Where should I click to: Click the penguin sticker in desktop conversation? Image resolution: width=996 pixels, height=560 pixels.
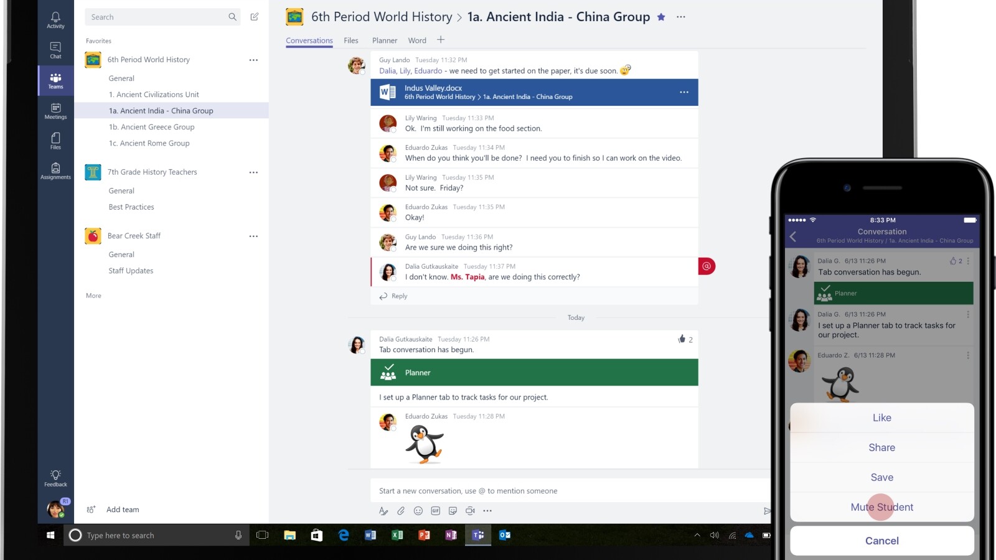pos(425,444)
